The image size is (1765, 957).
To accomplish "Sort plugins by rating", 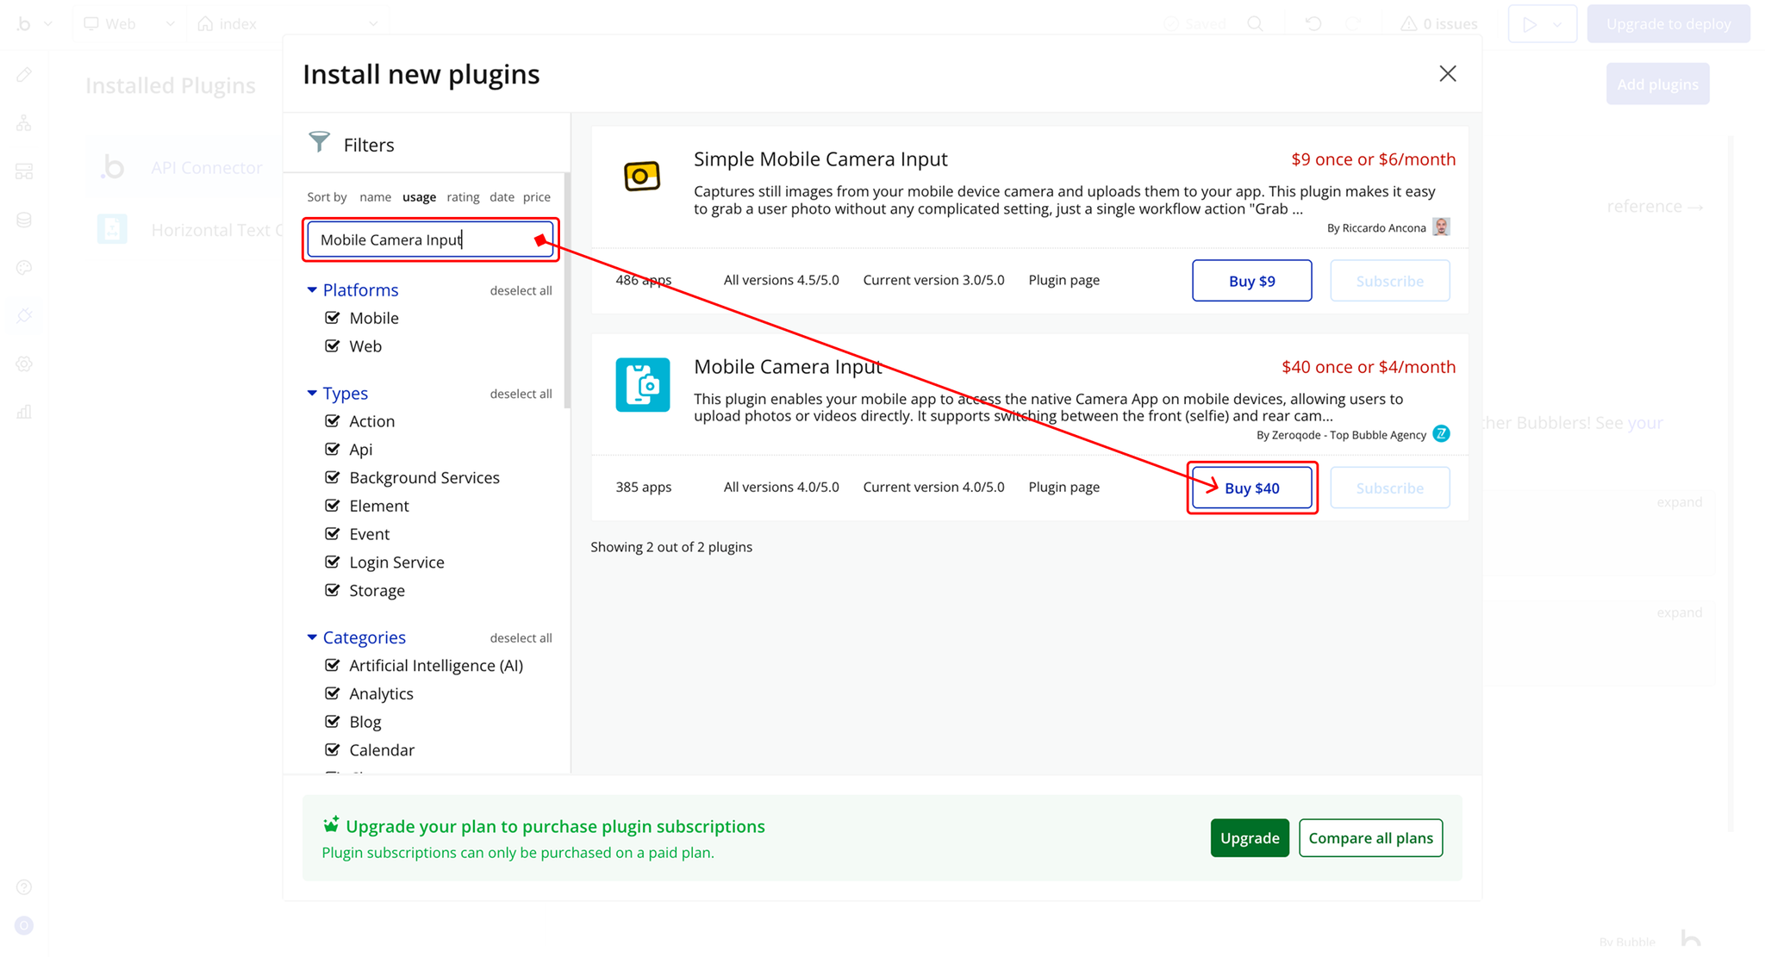I will point(463,197).
